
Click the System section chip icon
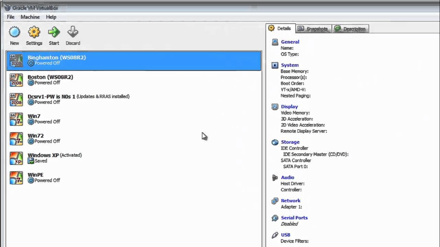[x=275, y=65]
